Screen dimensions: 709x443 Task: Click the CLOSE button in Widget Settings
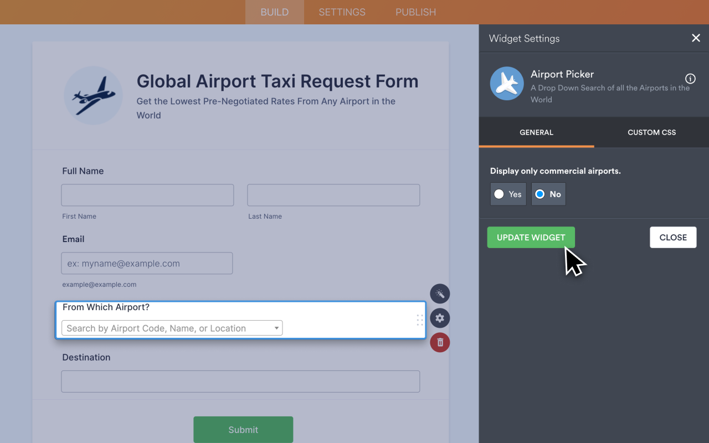[673, 237]
